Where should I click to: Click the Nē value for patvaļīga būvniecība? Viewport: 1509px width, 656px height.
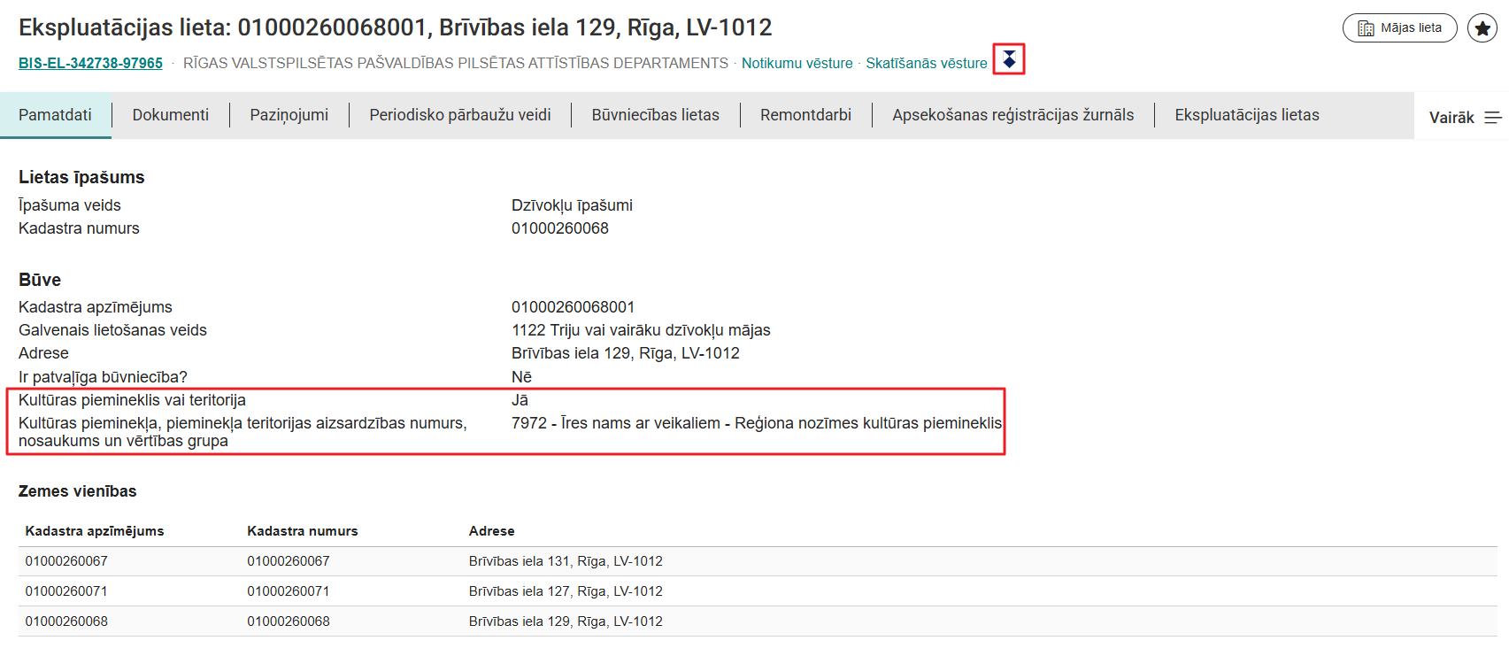click(521, 377)
